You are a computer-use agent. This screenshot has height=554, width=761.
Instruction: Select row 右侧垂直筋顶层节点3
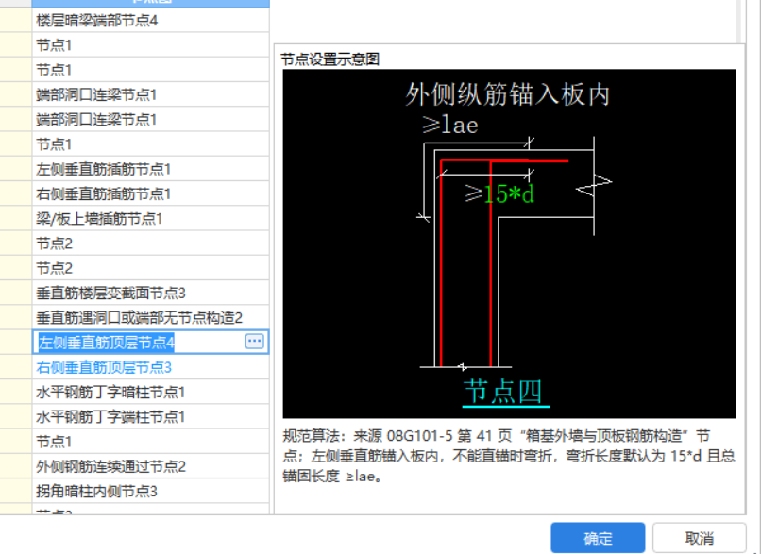pos(150,367)
